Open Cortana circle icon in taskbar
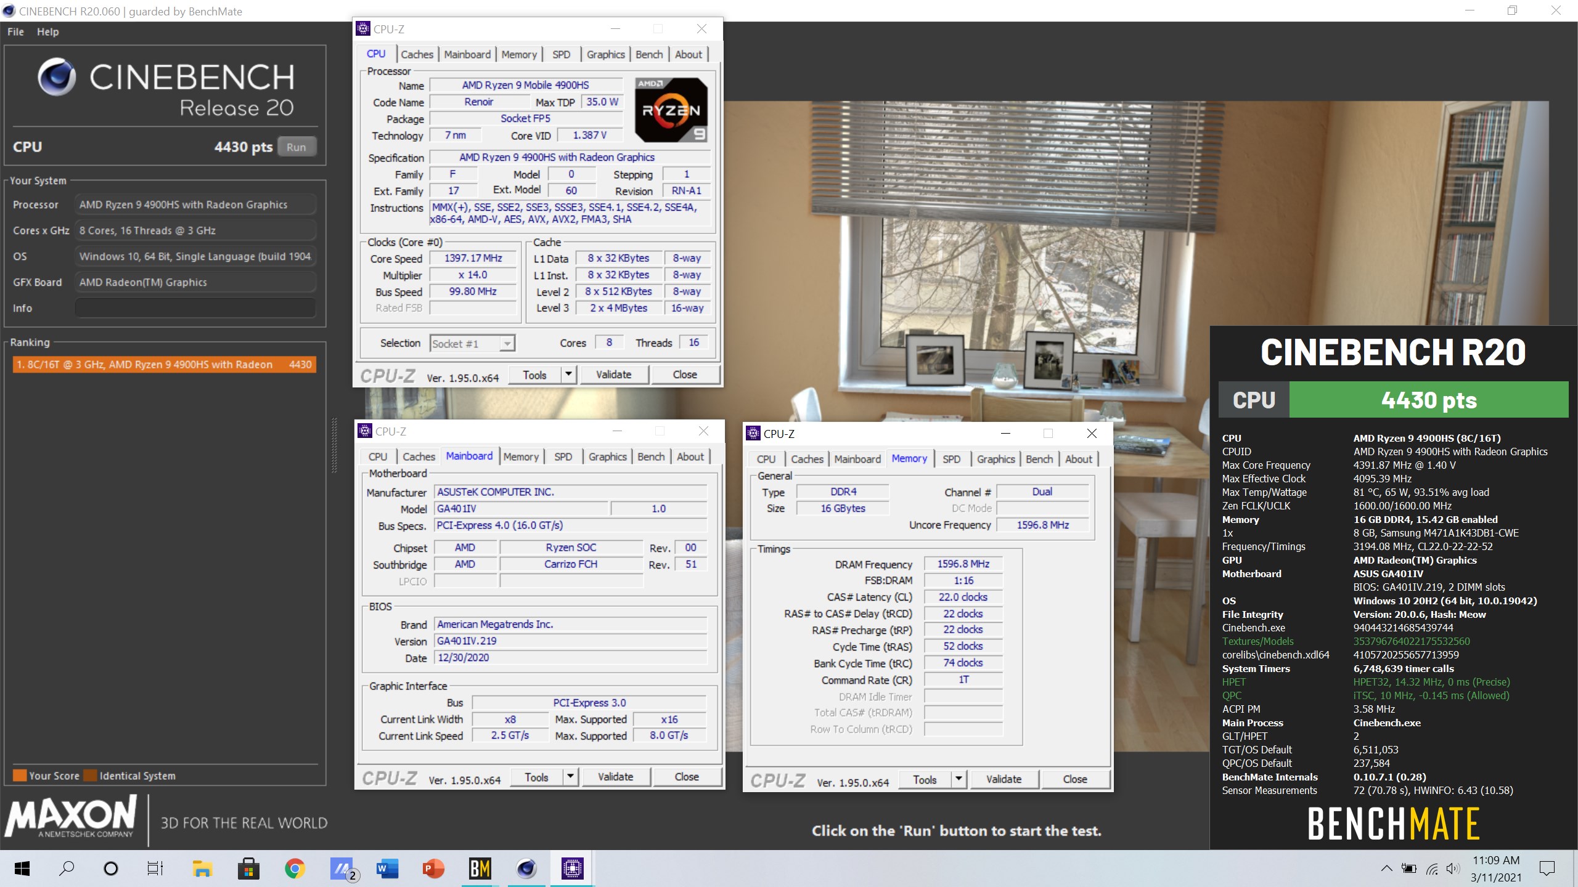Viewport: 1578px width, 887px height. tap(111, 869)
